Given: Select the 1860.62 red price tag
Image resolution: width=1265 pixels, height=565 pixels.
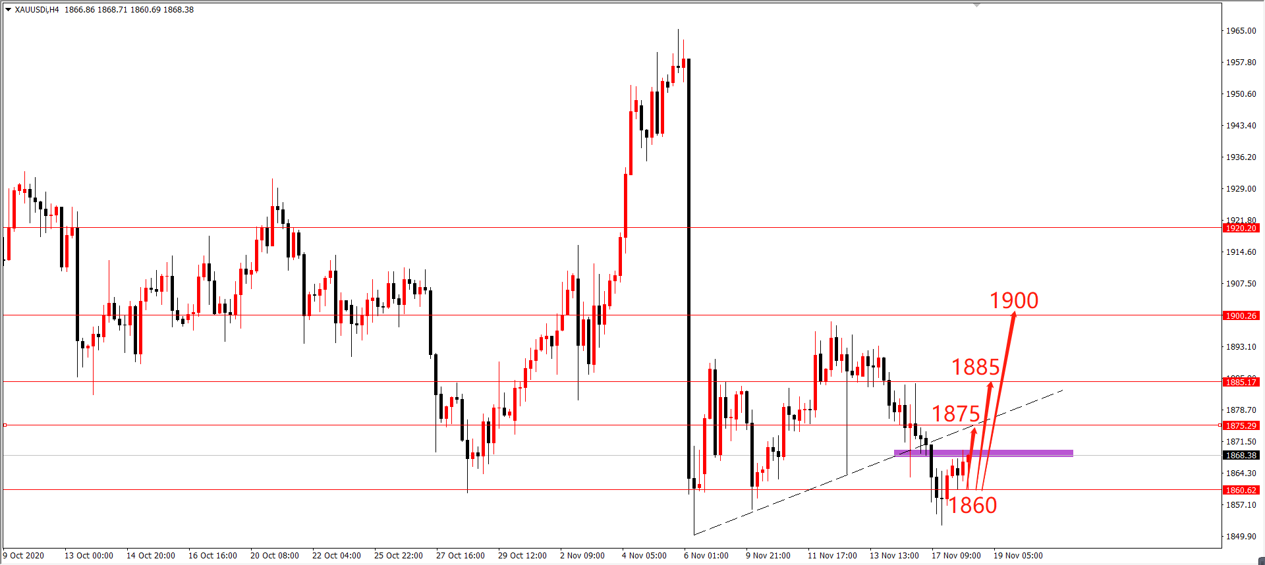Looking at the screenshot, I should (1241, 491).
